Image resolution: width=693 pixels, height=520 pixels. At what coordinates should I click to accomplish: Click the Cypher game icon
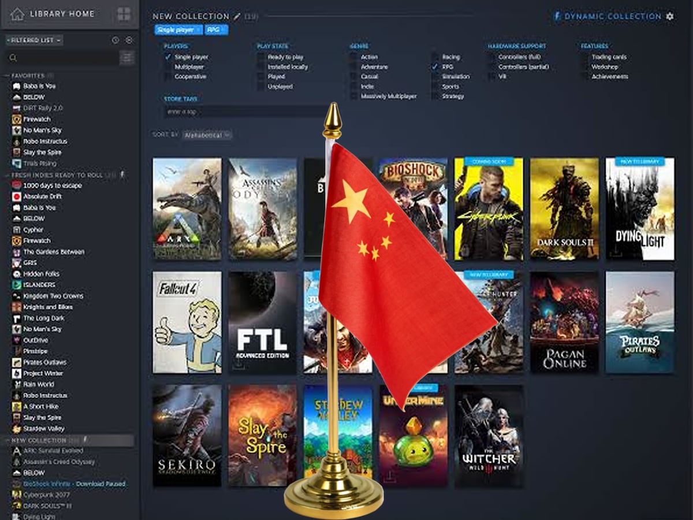point(16,230)
